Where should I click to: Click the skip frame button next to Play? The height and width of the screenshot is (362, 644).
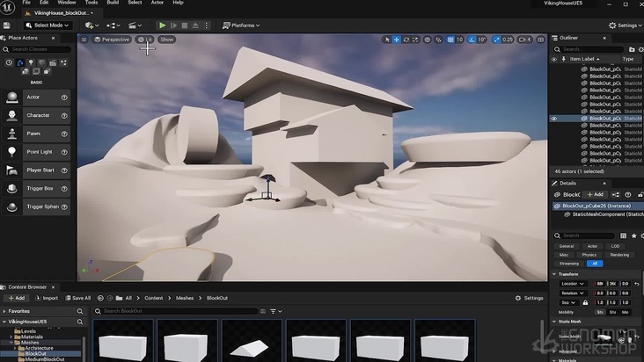point(173,25)
